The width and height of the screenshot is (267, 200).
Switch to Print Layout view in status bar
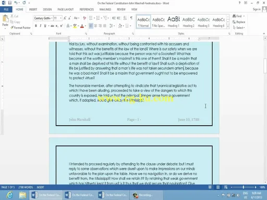218,187
